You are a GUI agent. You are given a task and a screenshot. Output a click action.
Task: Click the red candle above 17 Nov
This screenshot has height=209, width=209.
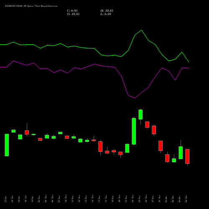[x=100, y=146]
